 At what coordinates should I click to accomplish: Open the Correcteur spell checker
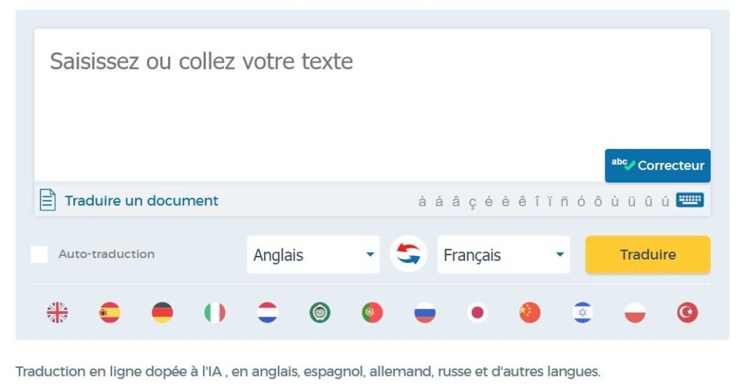point(658,165)
